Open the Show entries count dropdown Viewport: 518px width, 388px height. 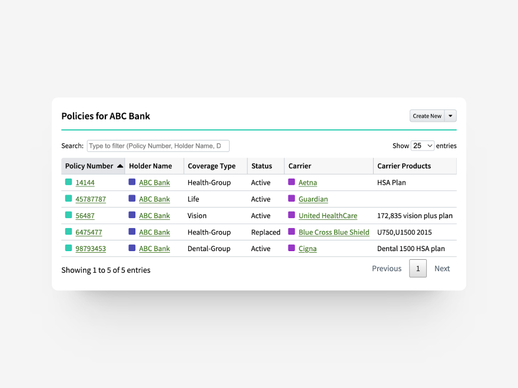point(423,146)
